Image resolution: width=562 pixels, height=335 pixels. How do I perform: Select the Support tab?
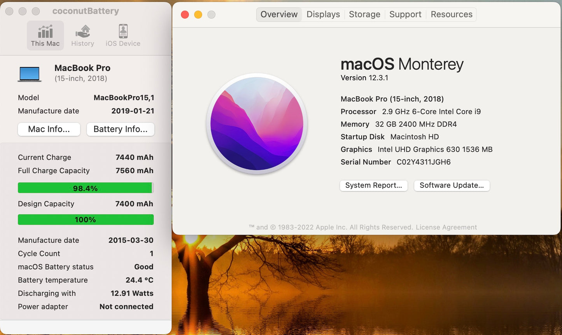[405, 14]
